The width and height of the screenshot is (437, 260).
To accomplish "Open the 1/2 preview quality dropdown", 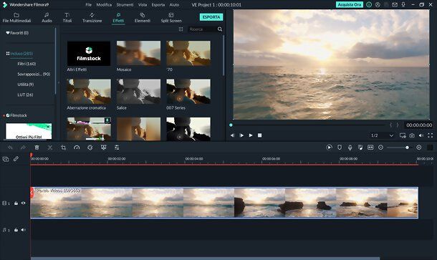I will pos(382,135).
